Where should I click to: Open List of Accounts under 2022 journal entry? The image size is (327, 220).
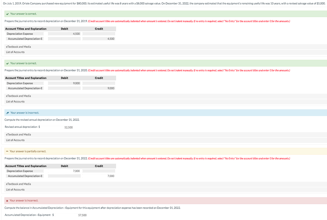pyautogui.click(x=15, y=190)
